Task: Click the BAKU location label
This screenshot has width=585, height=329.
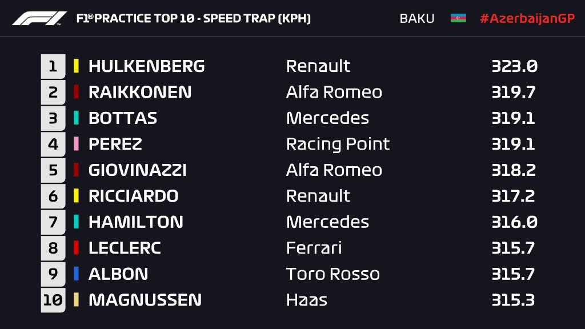Action: [x=416, y=18]
